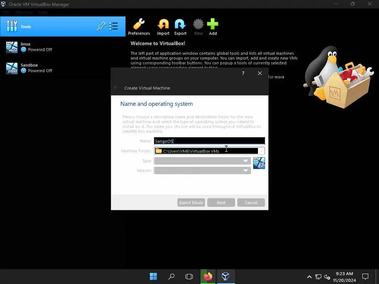Open the Machine Folder dropdown

(209, 151)
